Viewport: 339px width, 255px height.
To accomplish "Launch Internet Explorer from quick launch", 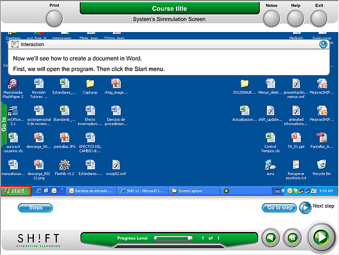I will click(x=39, y=191).
